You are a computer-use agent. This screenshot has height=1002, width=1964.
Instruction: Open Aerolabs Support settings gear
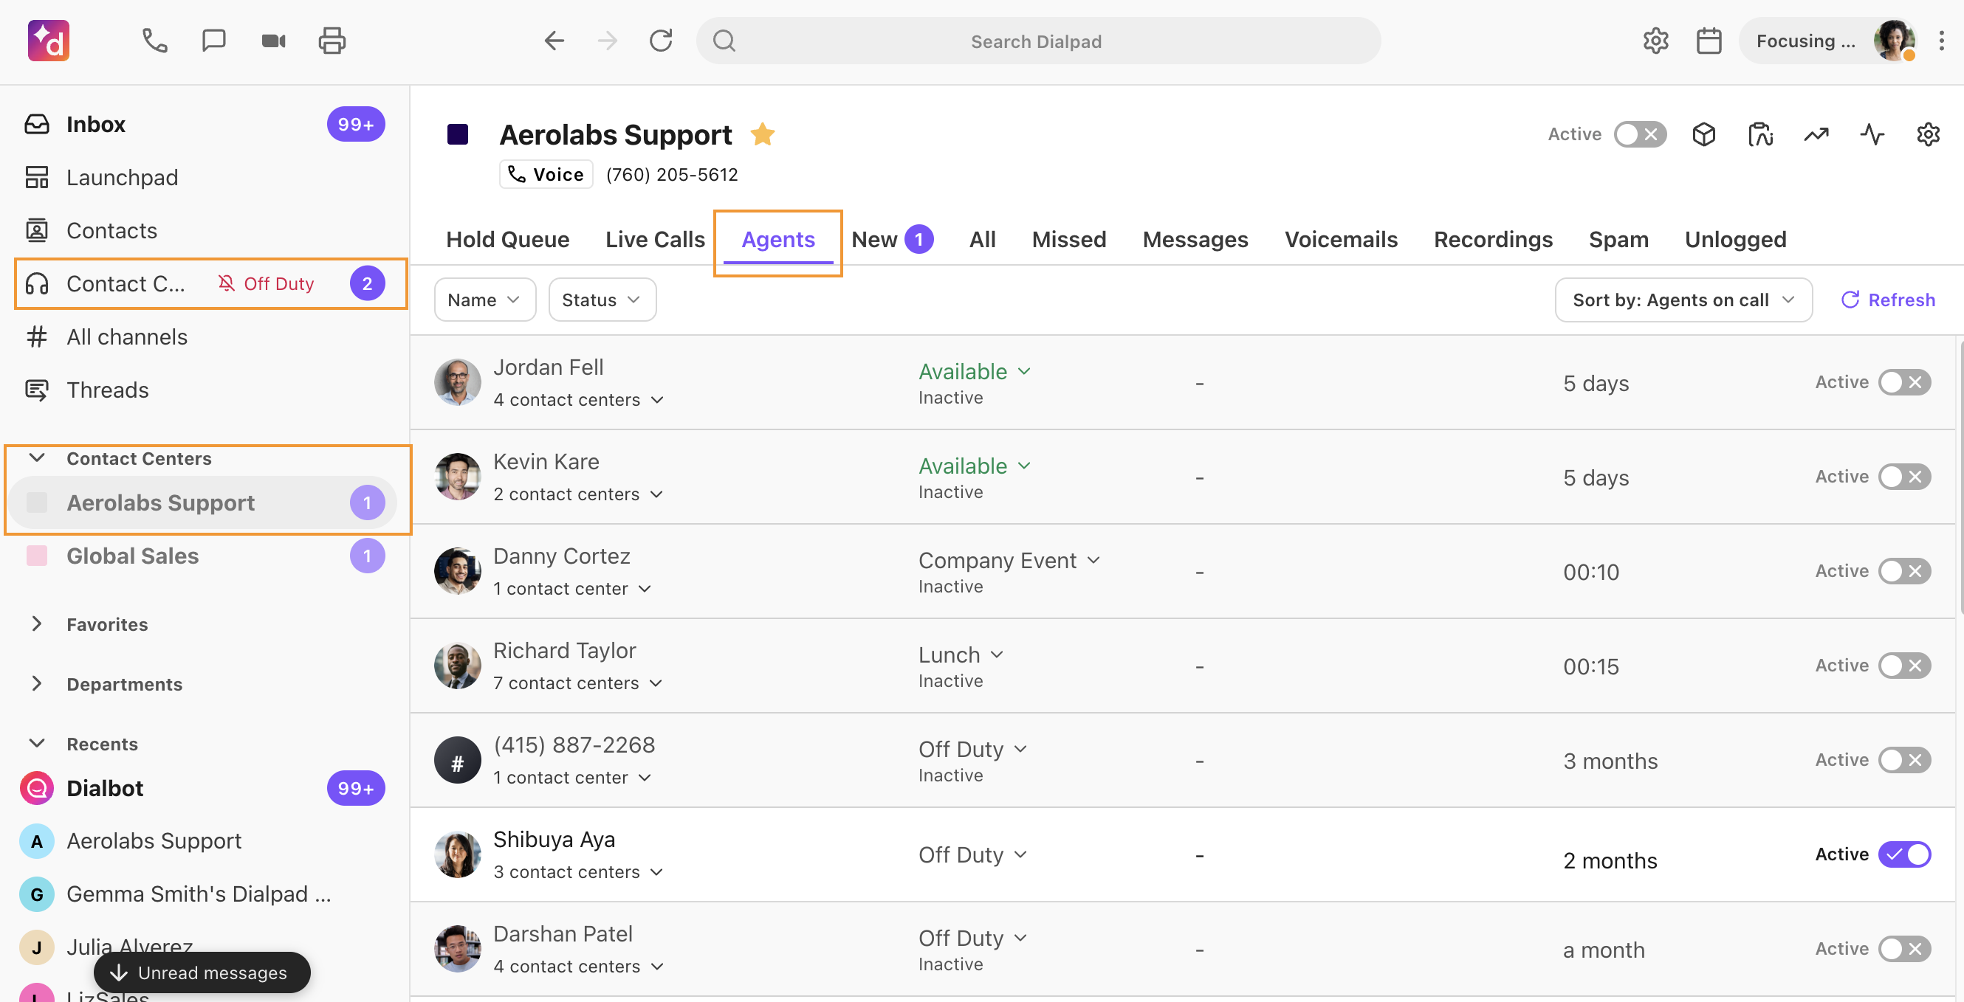1927,134
